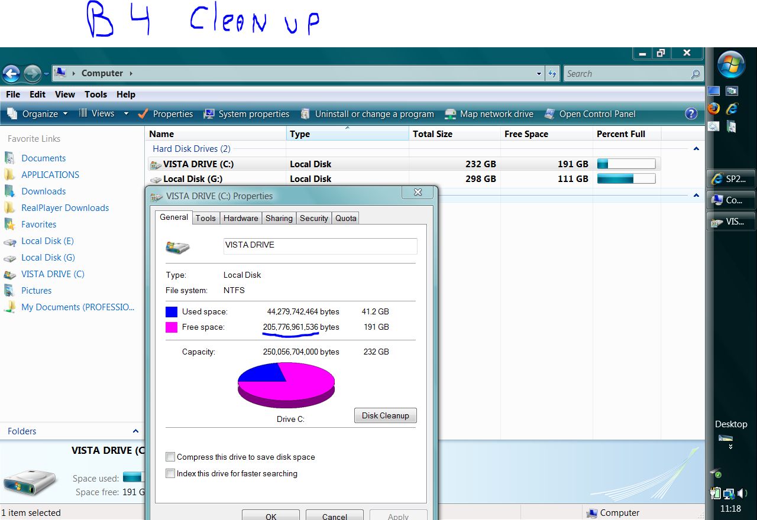Click the volume speaker tray icon
The image size is (757, 520).
point(742,493)
